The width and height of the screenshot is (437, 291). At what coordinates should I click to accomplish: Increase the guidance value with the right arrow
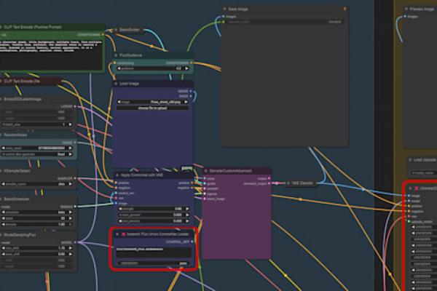coord(186,68)
